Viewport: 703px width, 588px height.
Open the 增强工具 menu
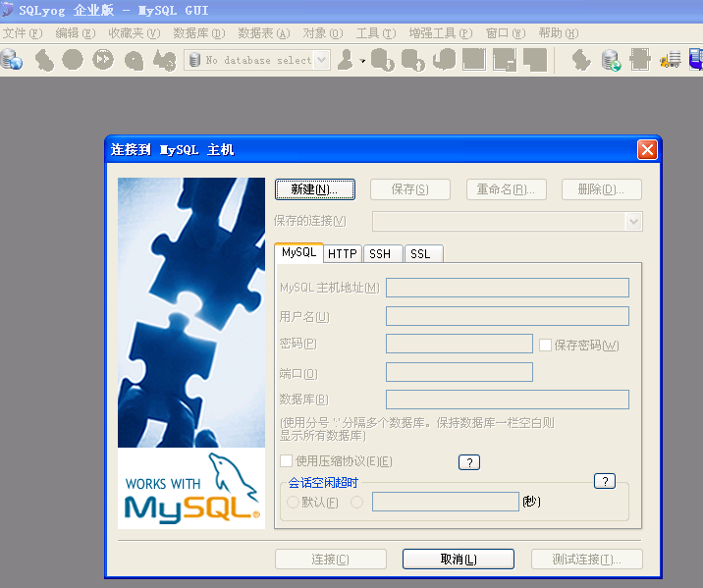[441, 33]
